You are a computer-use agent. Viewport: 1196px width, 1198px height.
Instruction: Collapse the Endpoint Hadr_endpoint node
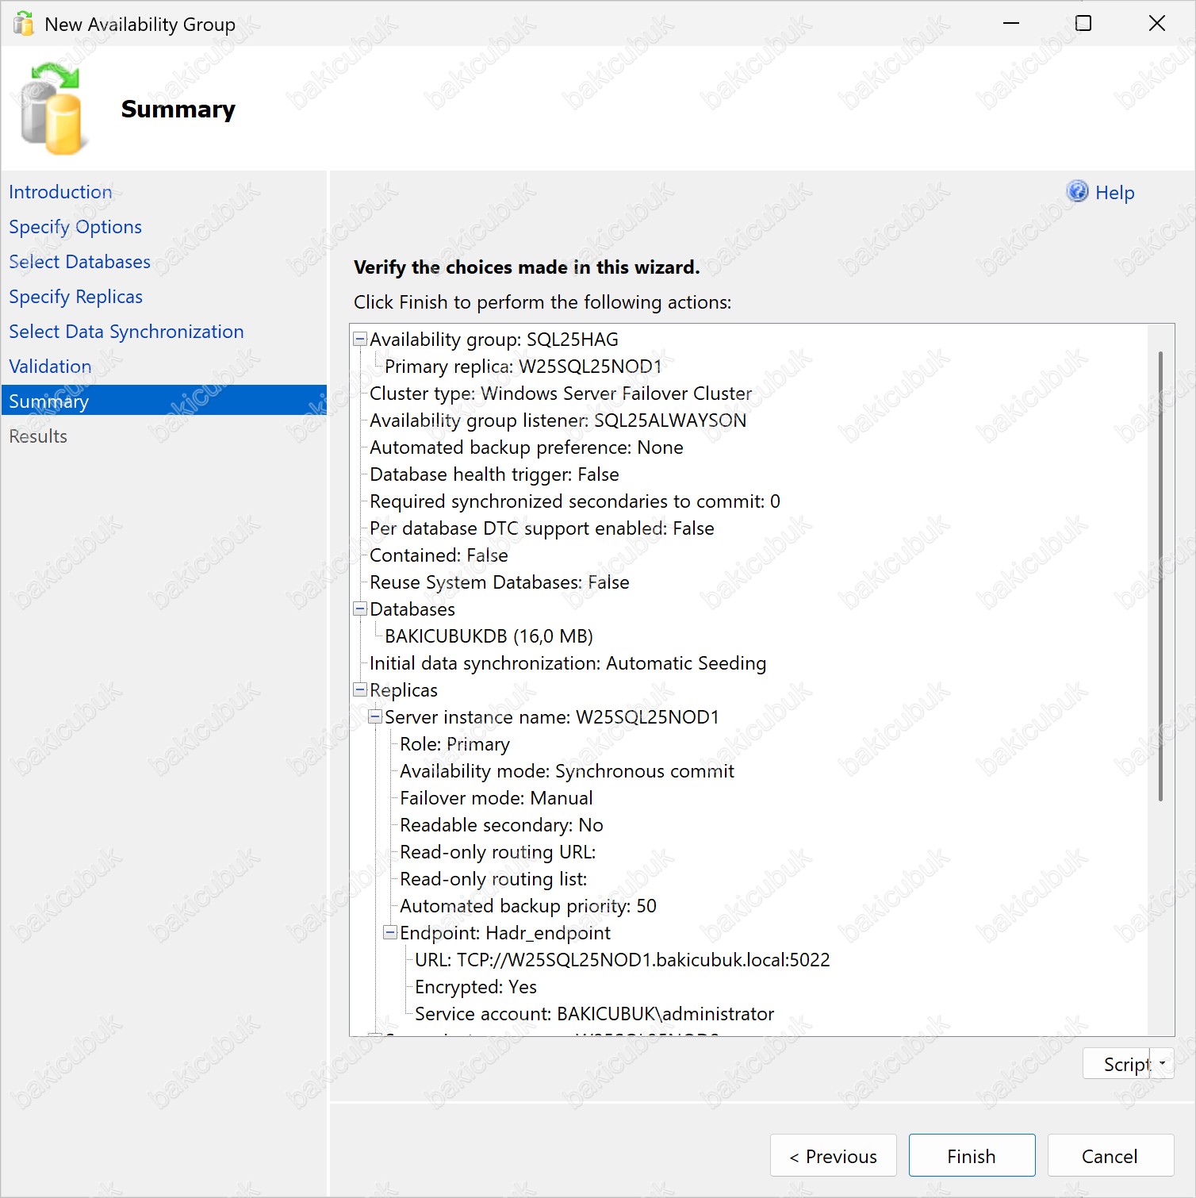coord(390,932)
